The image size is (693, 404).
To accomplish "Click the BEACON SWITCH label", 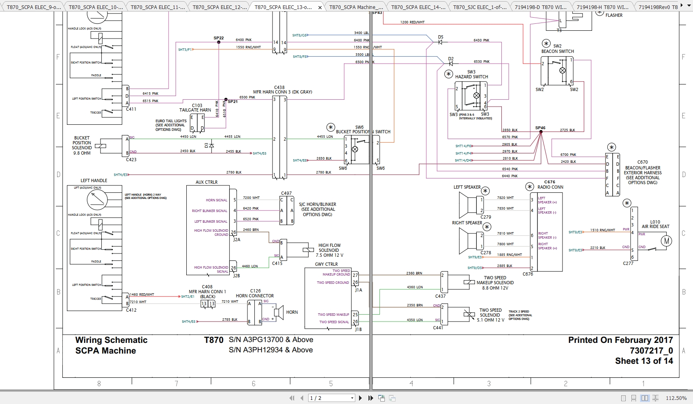I will (x=558, y=51).
